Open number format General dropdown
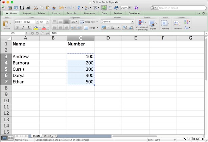208x142 pixels. pos(132,22)
